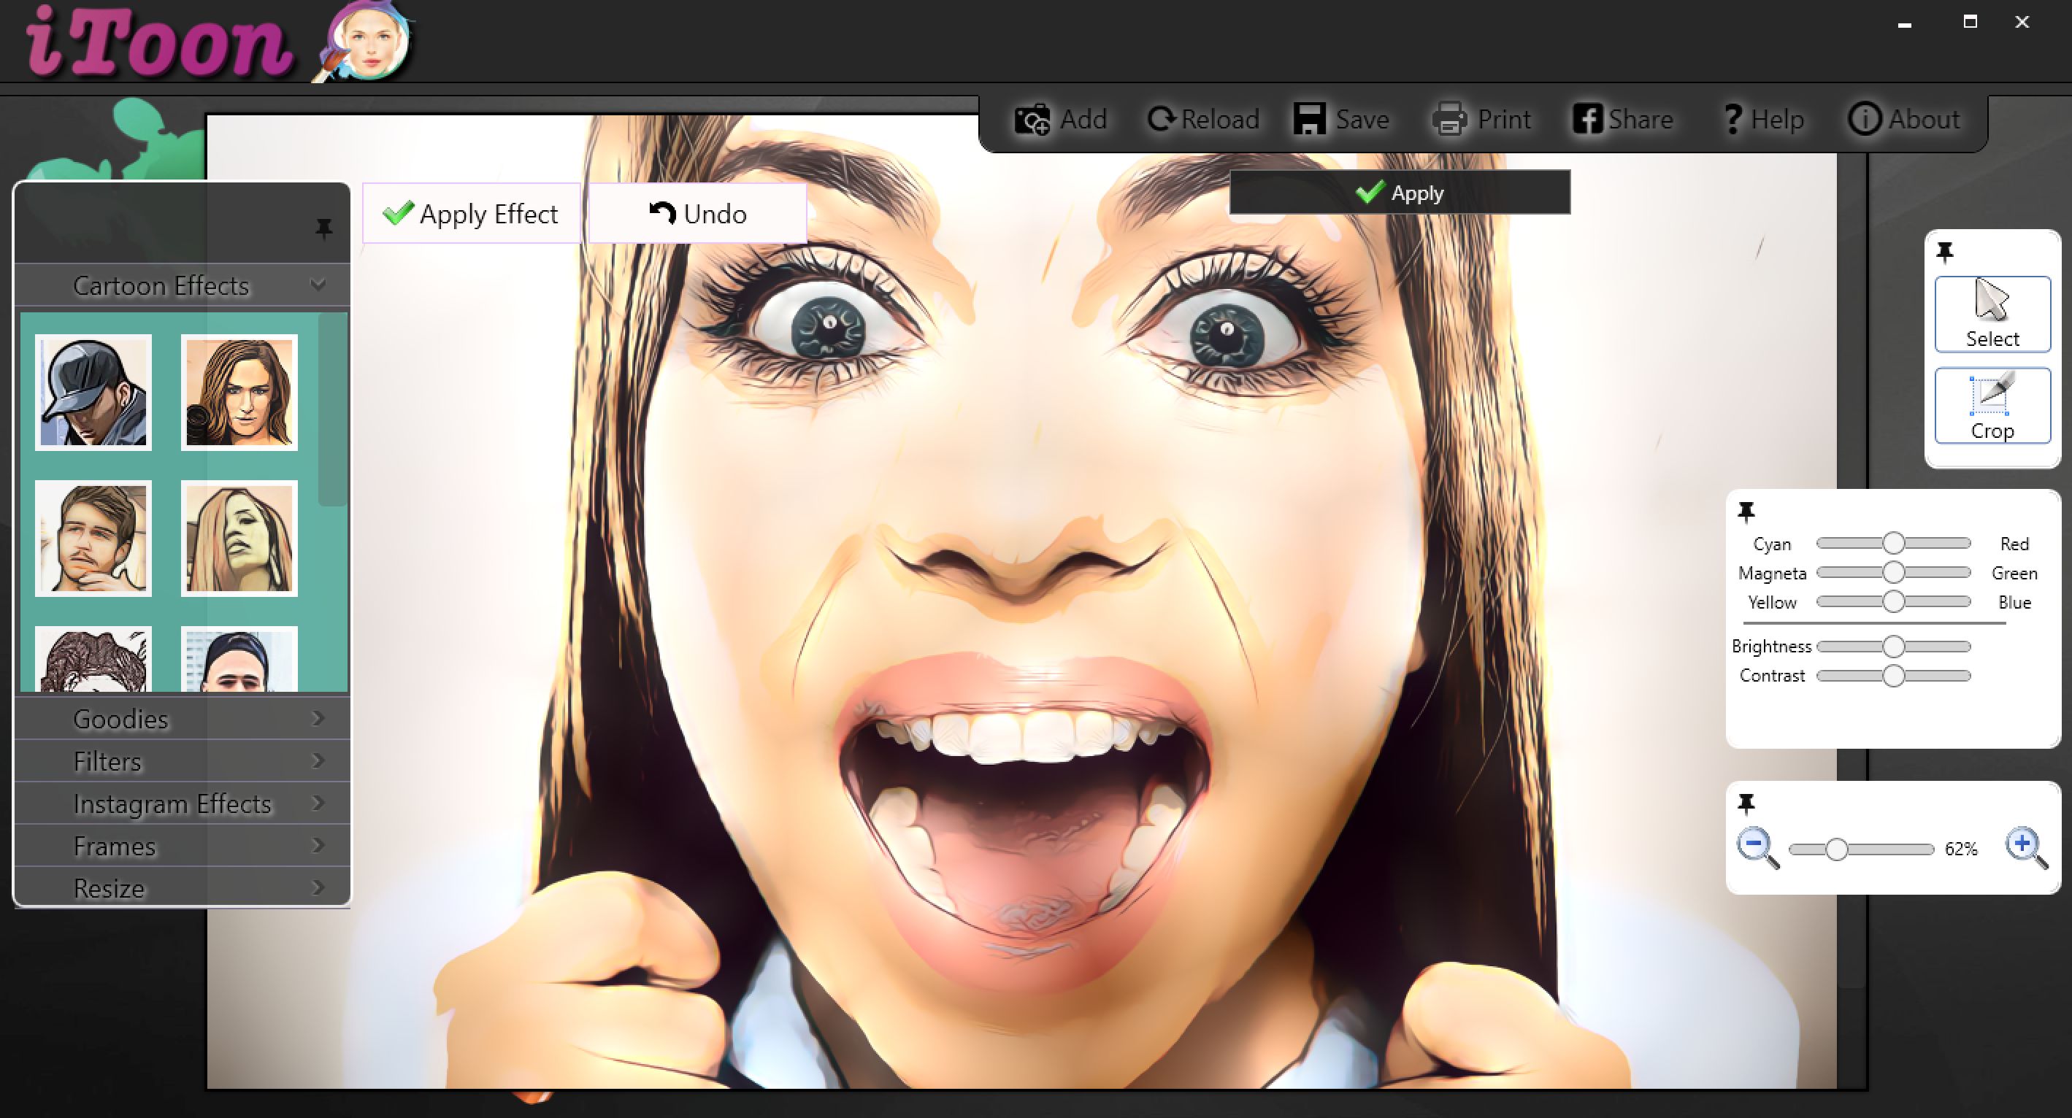Click the zoom in magnifier icon
Image resolution: width=2072 pixels, height=1118 pixels.
pyautogui.click(x=2025, y=848)
